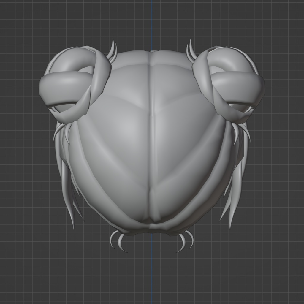Select the spiky strands above the left bun
304x304 pixels.
click(113, 51)
